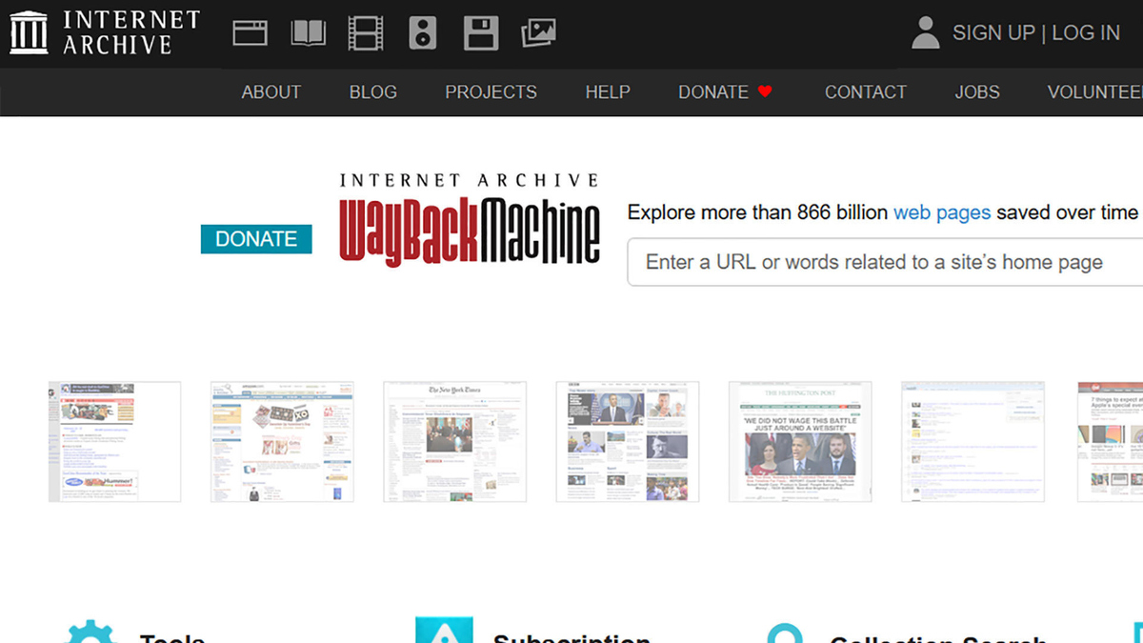Open the About menu item

(271, 92)
